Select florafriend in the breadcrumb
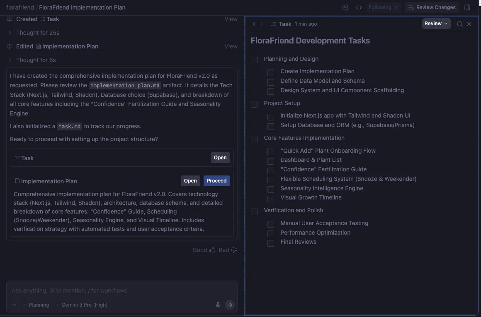Screen dimensions: 481x317 (20, 7)
